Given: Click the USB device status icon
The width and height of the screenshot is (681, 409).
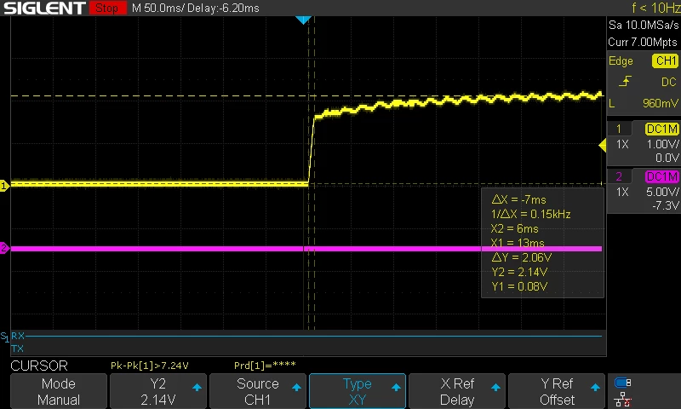Looking at the screenshot, I should click(x=623, y=383).
